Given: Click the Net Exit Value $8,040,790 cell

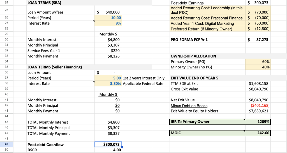Looking at the screenshot, I should pyautogui.click(x=258, y=100).
